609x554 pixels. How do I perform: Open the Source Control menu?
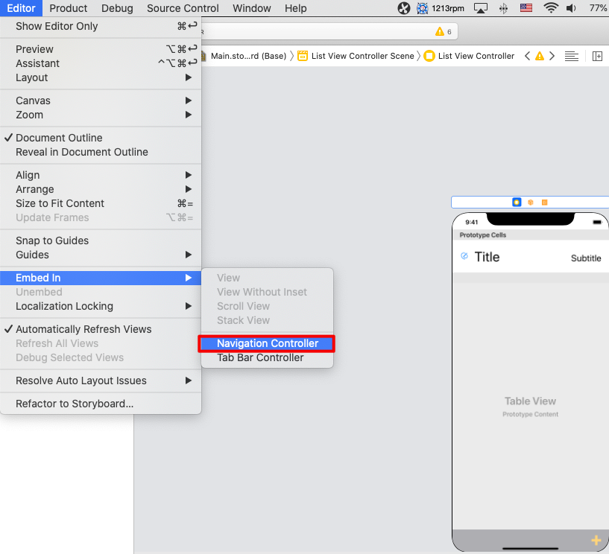[183, 8]
